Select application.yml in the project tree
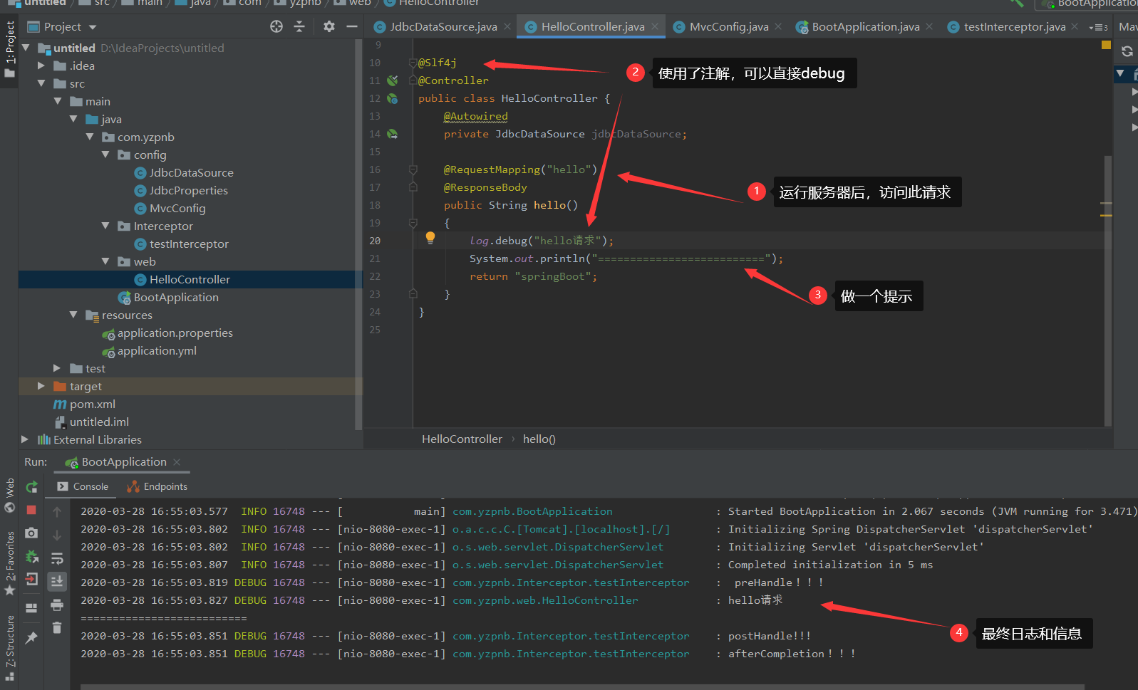The width and height of the screenshot is (1138, 690). coord(157,351)
